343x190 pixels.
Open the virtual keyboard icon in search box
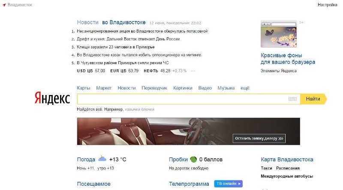coord(292,99)
